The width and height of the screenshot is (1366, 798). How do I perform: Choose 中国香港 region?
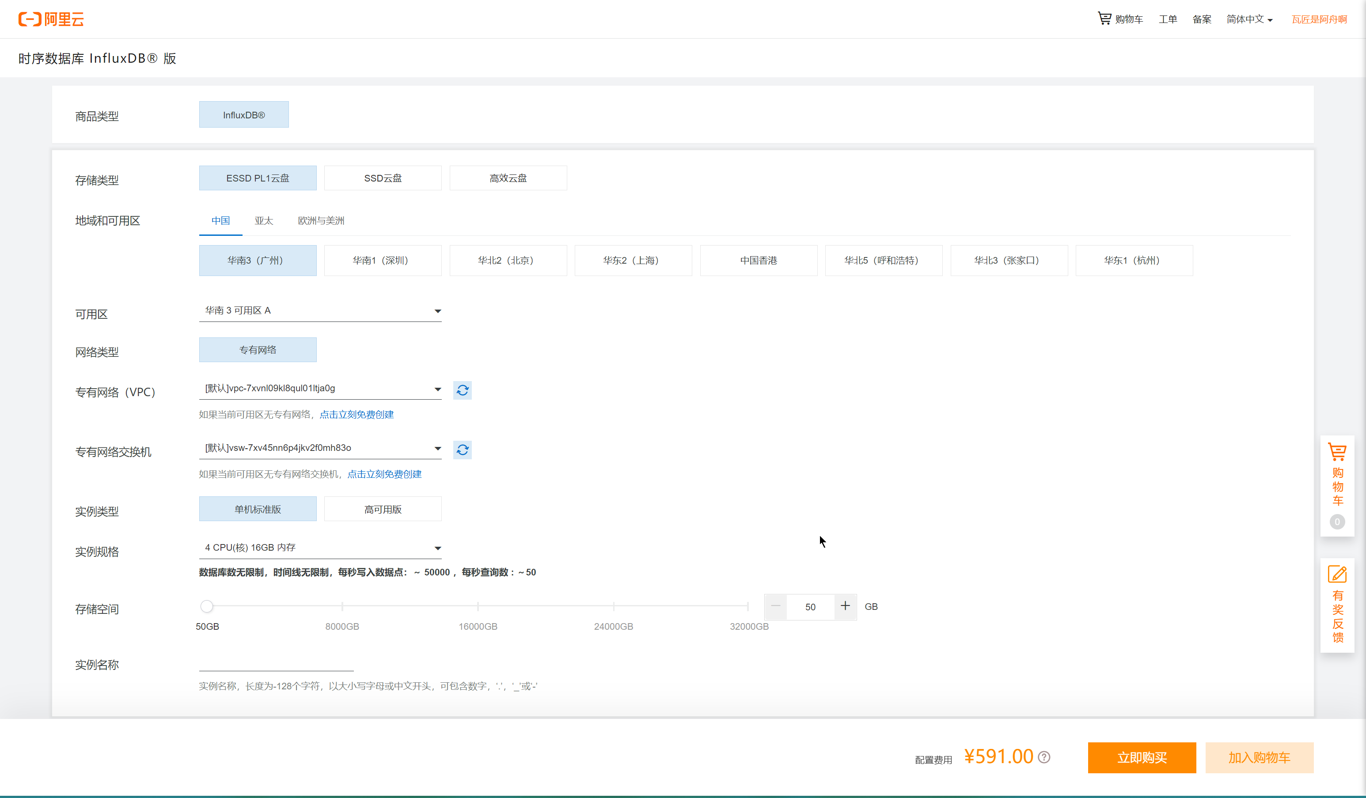(x=759, y=261)
